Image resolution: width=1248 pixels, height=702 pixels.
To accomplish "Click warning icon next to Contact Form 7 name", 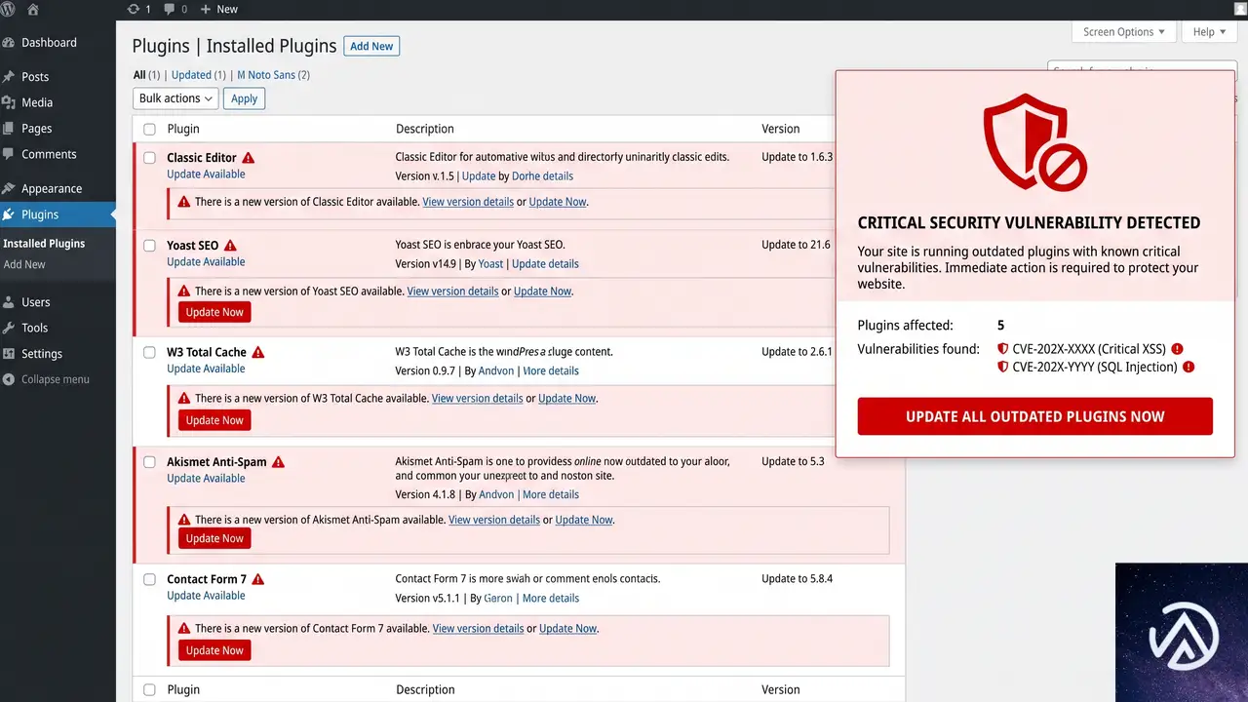I will pyautogui.click(x=257, y=579).
